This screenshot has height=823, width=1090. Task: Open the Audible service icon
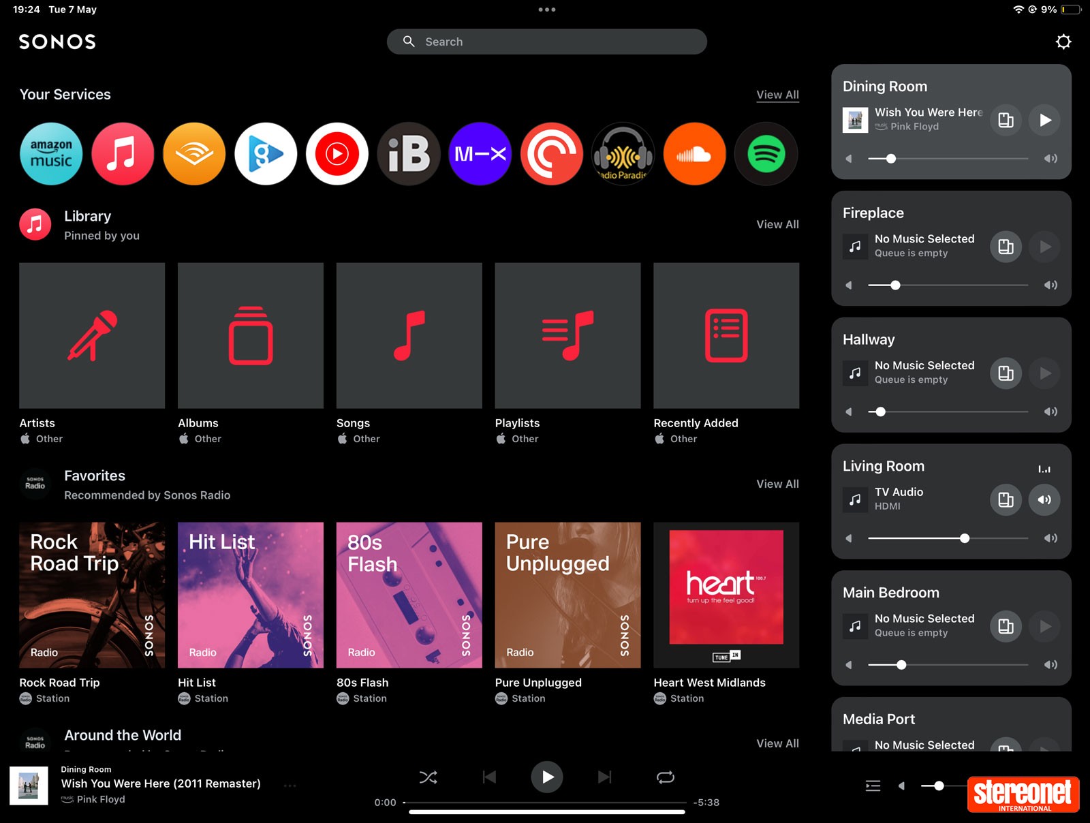point(194,154)
